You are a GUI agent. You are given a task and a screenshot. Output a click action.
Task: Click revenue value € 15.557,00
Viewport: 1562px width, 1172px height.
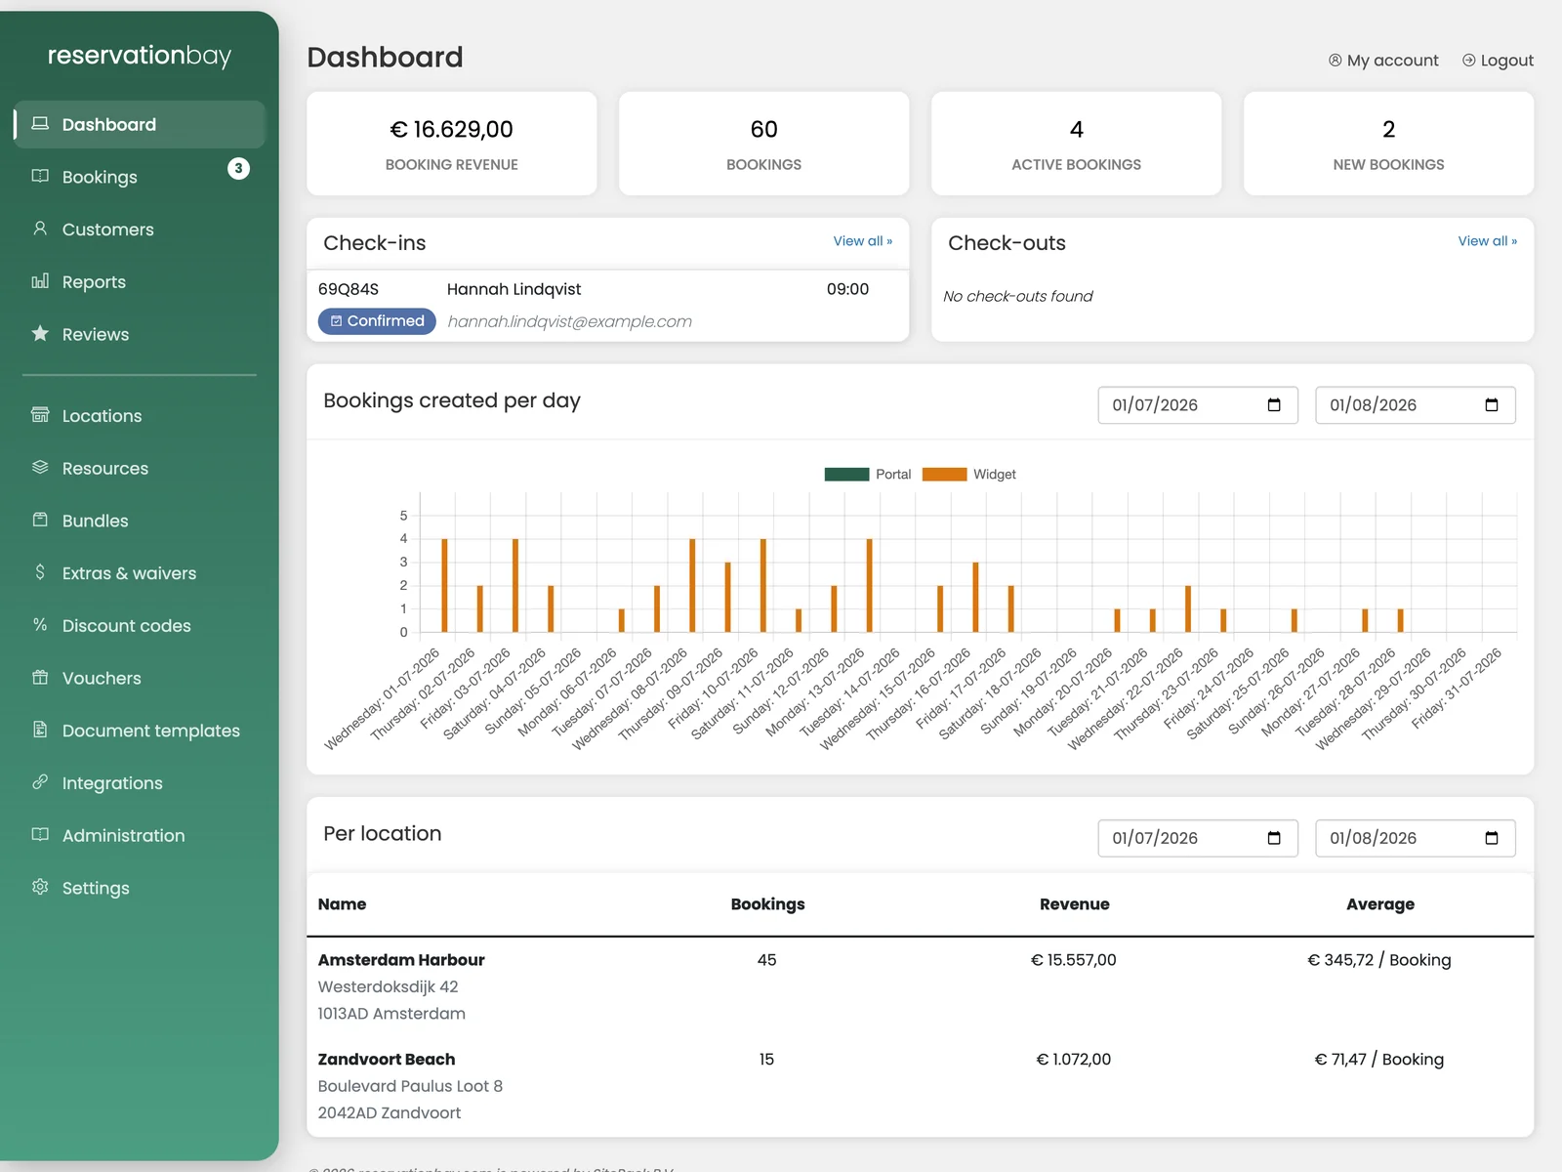[1074, 960]
